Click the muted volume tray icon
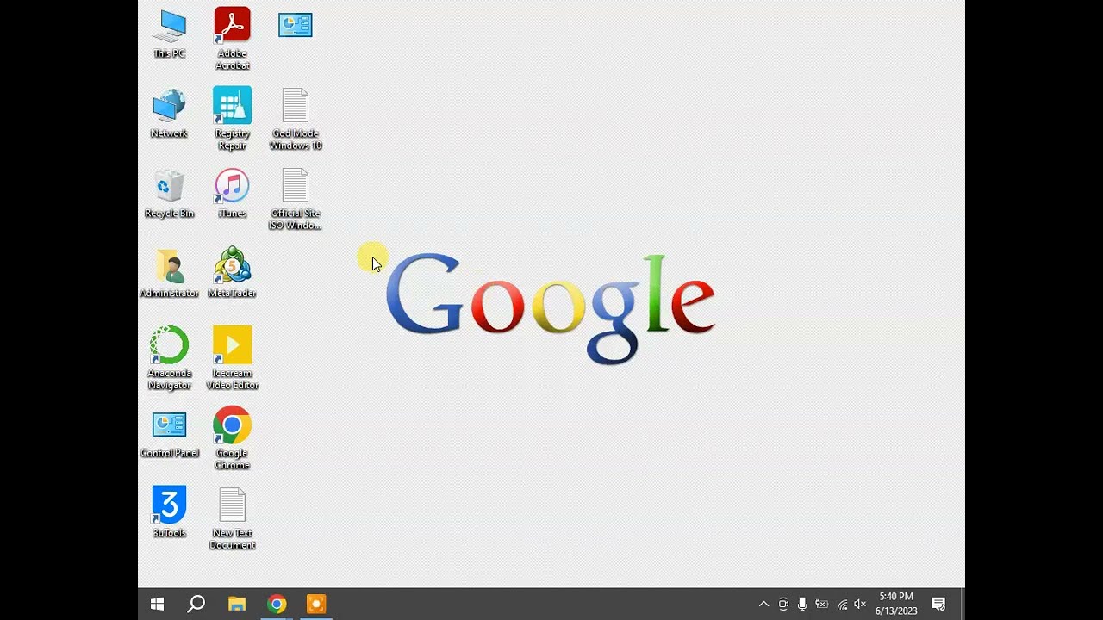 [860, 604]
